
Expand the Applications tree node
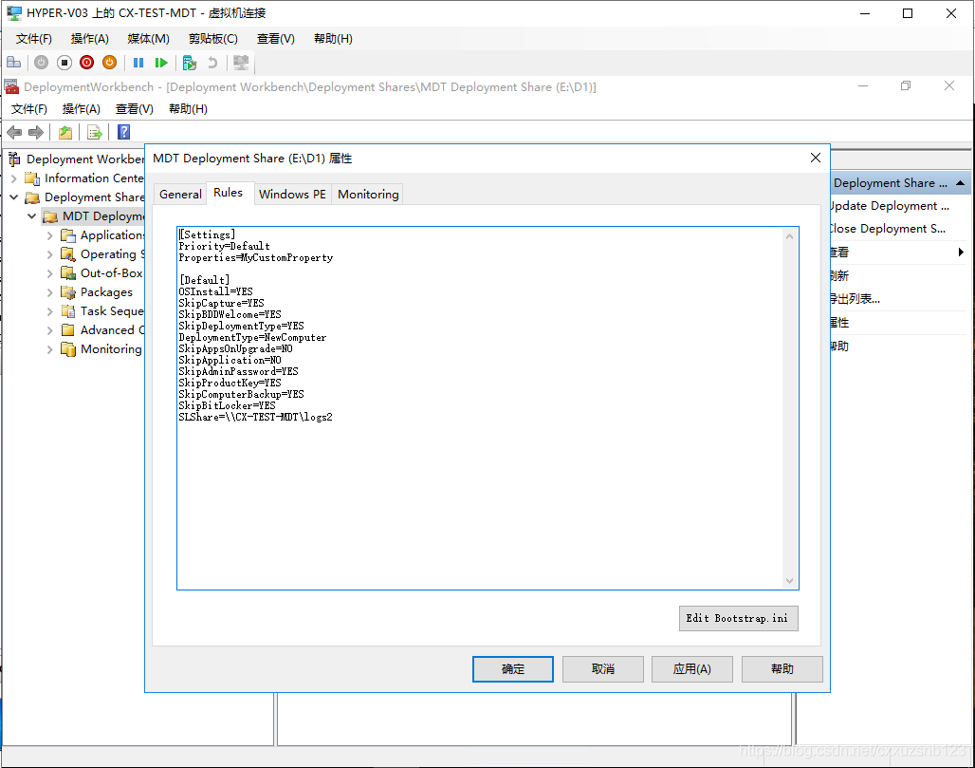click(x=49, y=235)
